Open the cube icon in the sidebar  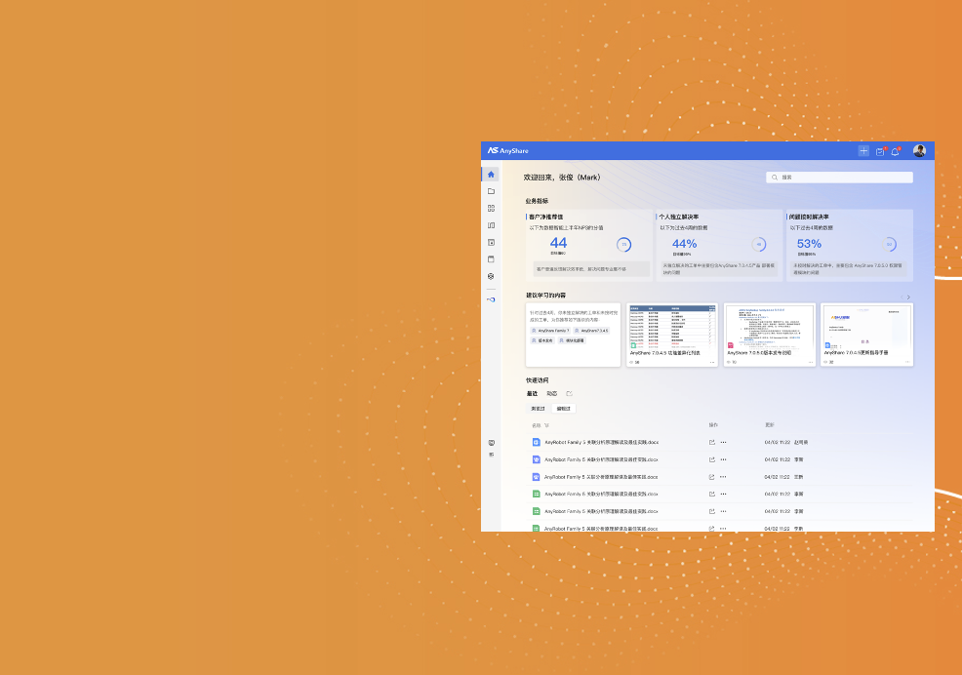point(491,276)
